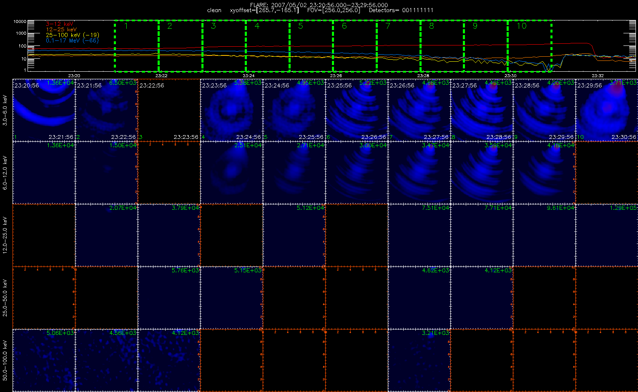638x392 pixels.
Task: Open the 3-6 keV image starting 23:21:56
Action: click(107, 110)
